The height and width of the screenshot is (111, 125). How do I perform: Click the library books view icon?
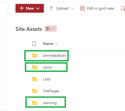click(x=48, y=29)
